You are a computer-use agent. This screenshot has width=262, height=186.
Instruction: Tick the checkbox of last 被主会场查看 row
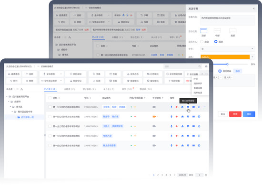(50, 146)
